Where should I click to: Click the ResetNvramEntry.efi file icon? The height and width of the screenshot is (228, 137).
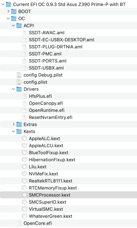24,117
